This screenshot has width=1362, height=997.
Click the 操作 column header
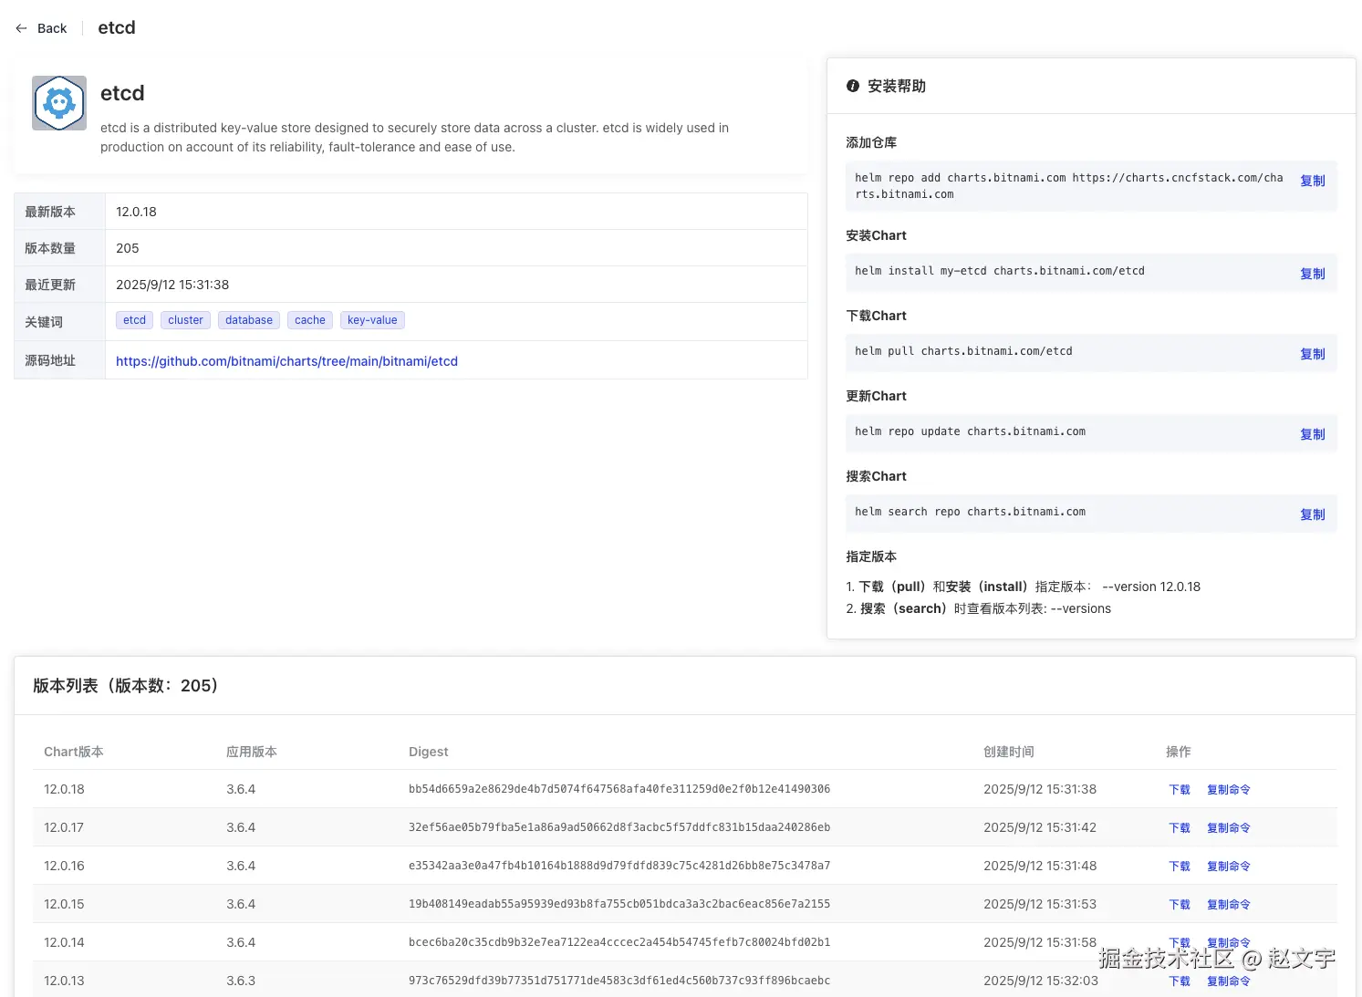(1179, 752)
